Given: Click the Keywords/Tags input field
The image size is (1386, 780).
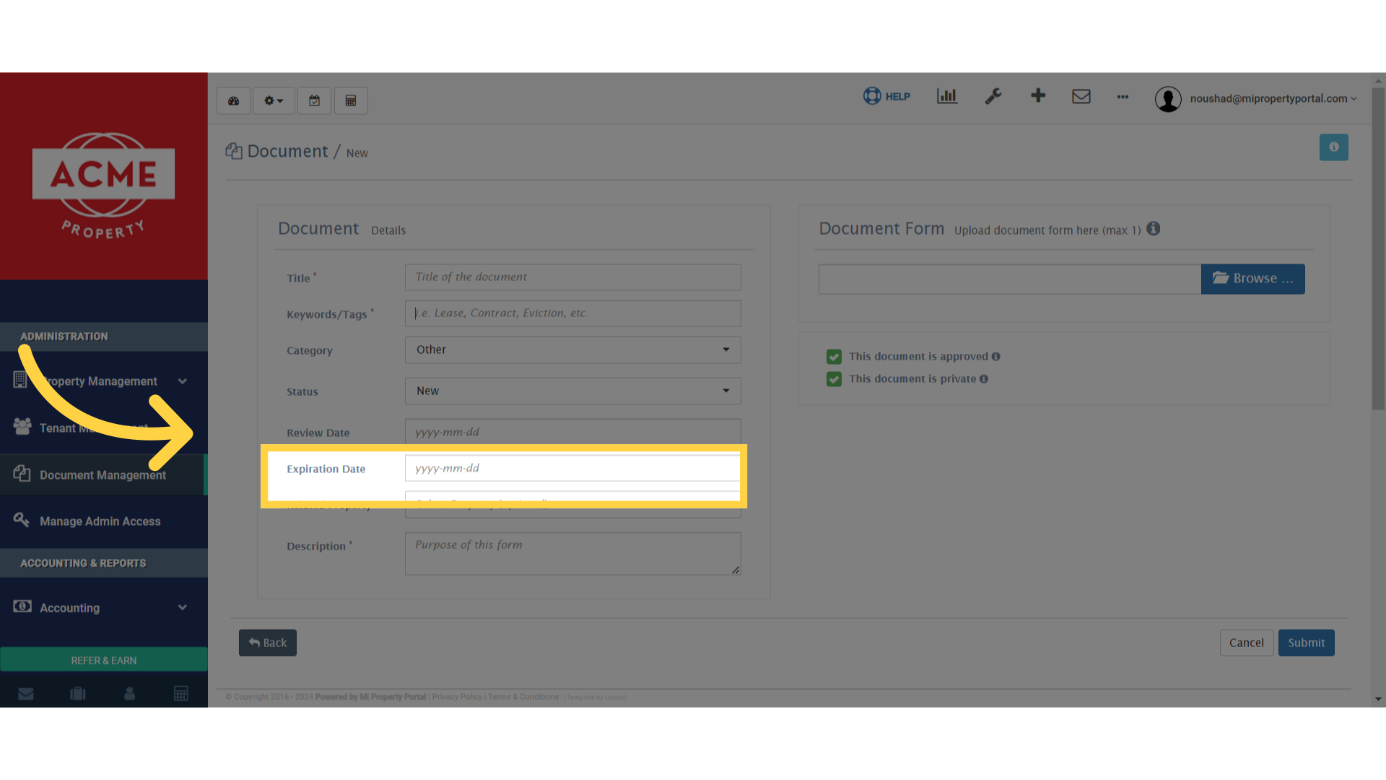Looking at the screenshot, I should [572, 313].
